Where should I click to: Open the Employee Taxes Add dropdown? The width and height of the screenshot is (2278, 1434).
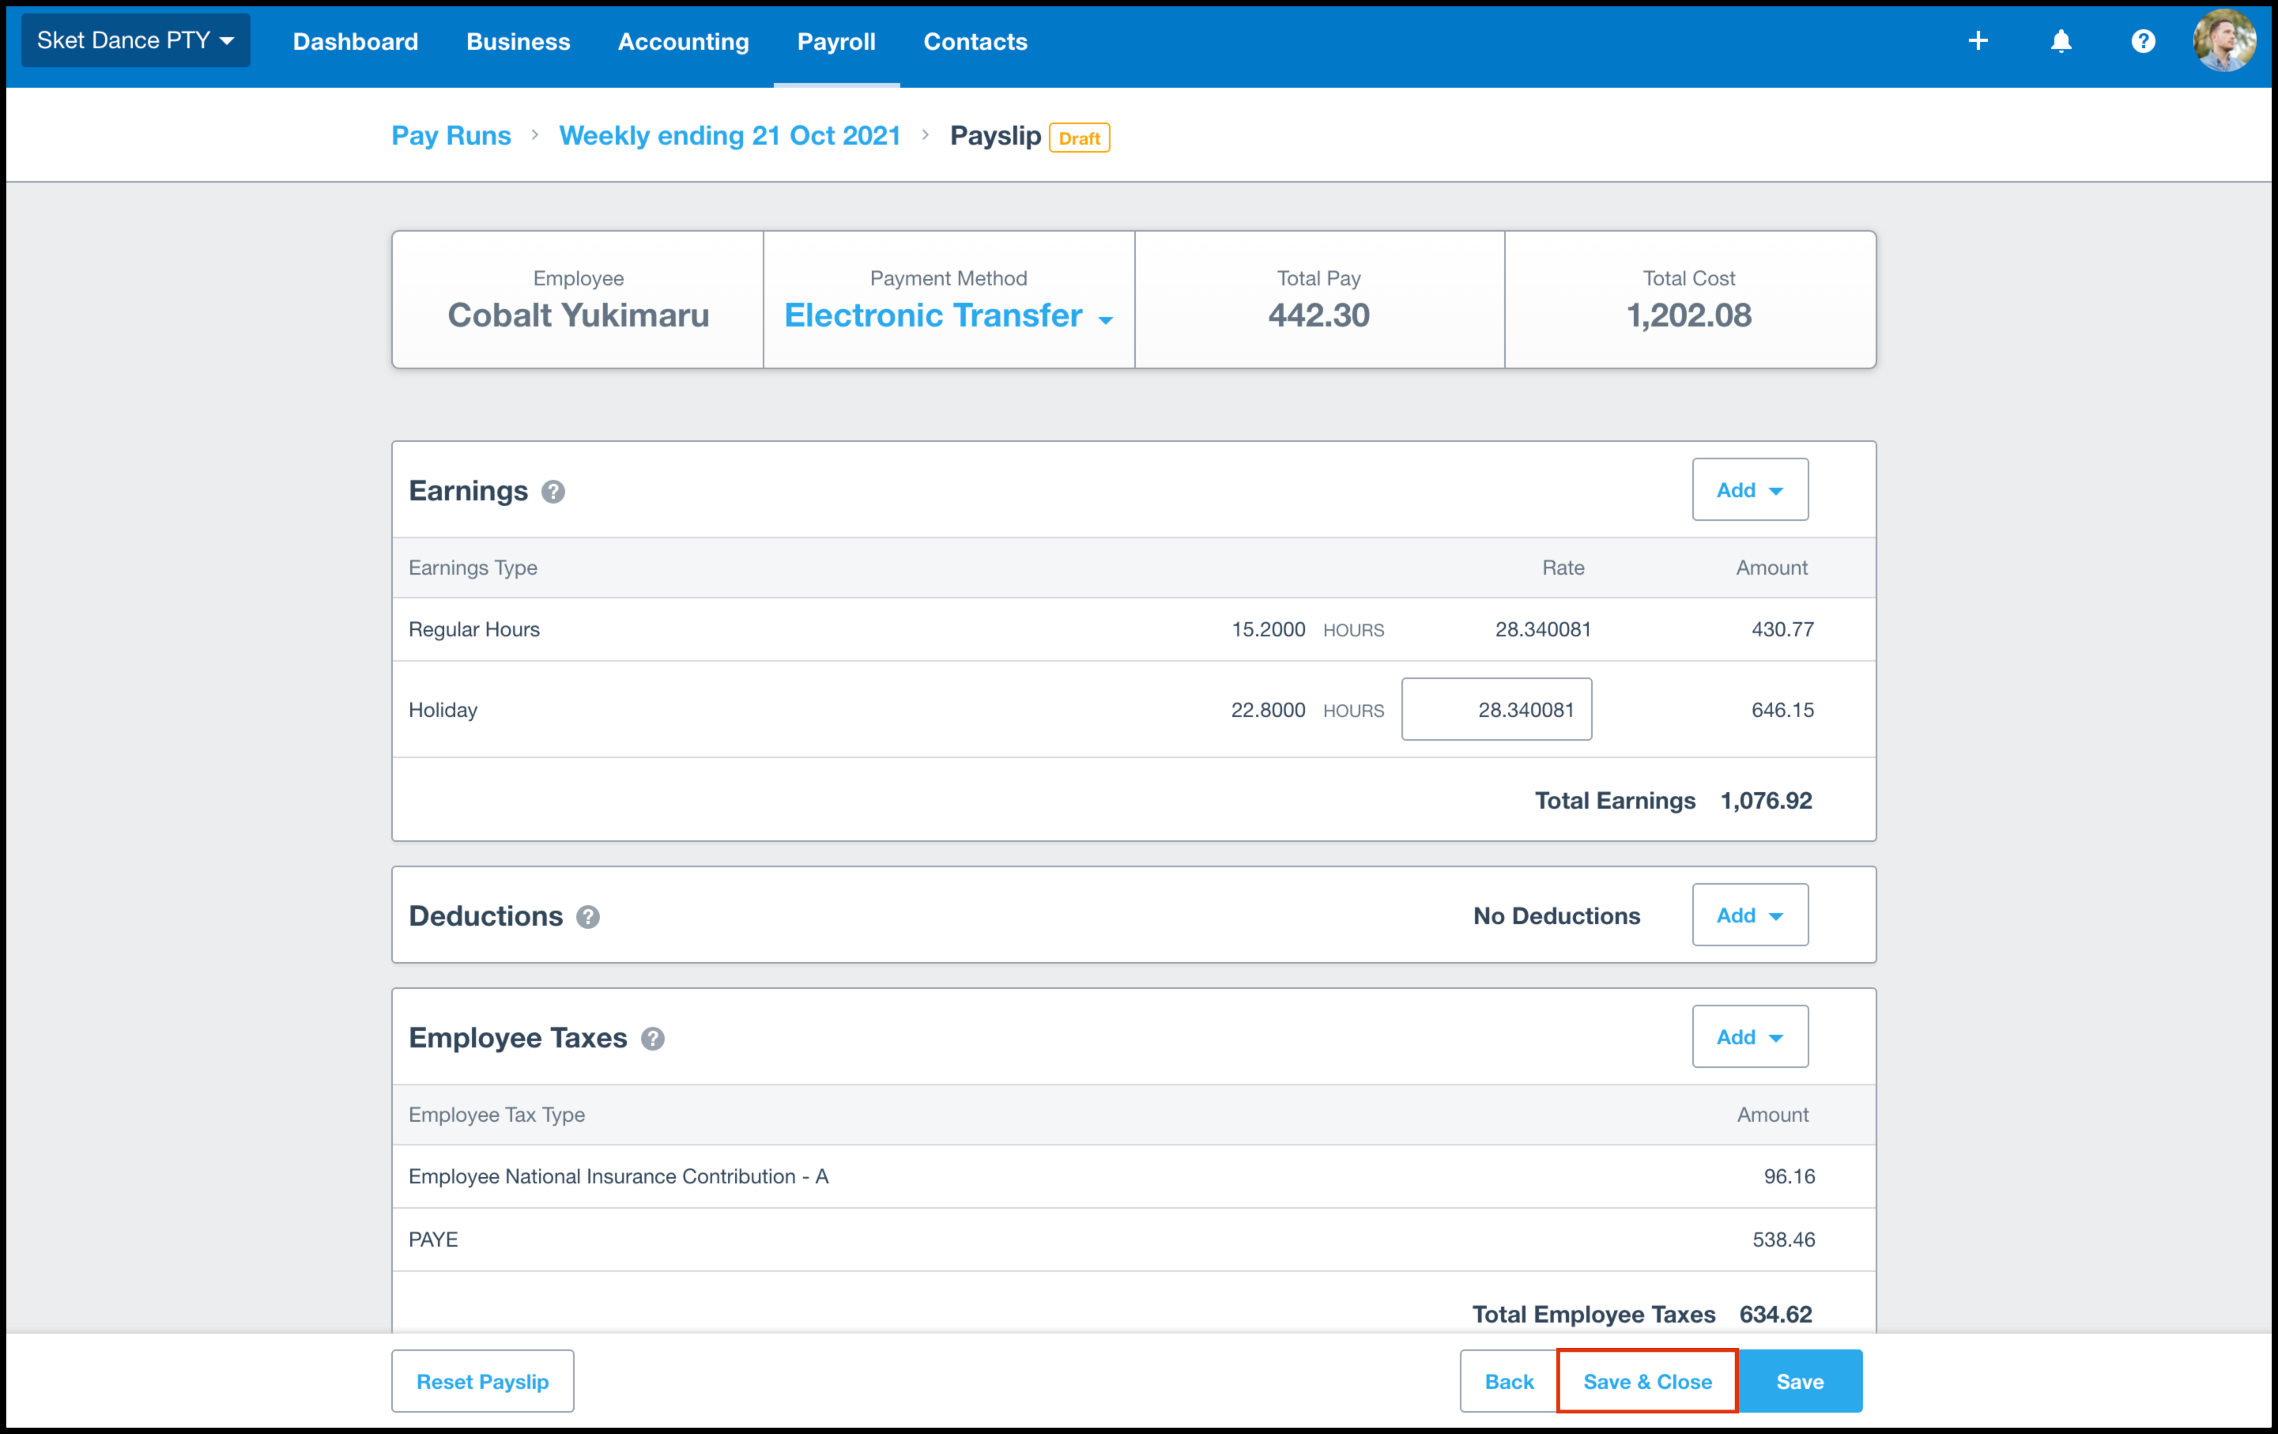tap(1749, 1036)
